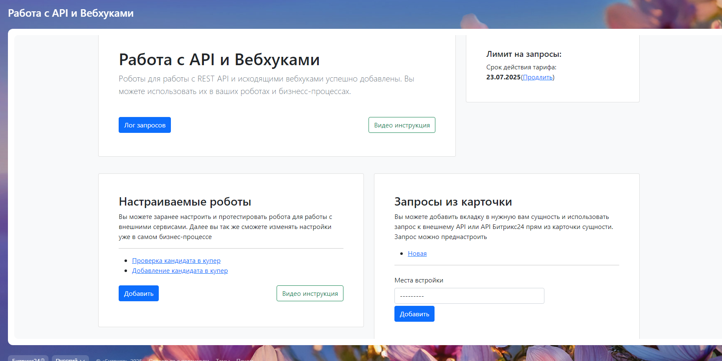Viewport: 722px width, 361px height.
Task: Open the Лог запросов request log
Action: [x=145, y=125]
